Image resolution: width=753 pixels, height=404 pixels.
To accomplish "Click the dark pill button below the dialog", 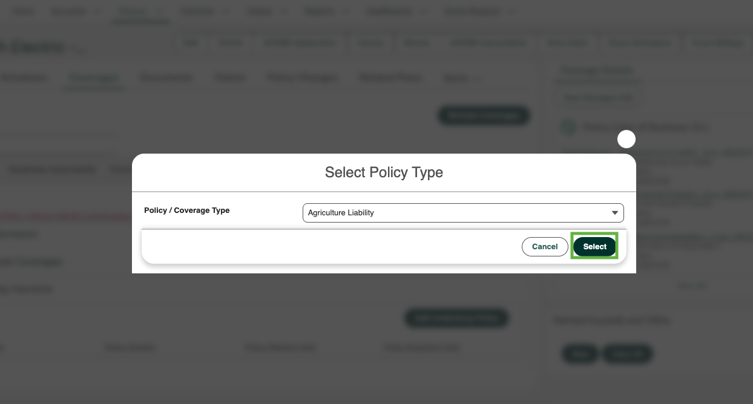I will (x=456, y=318).
